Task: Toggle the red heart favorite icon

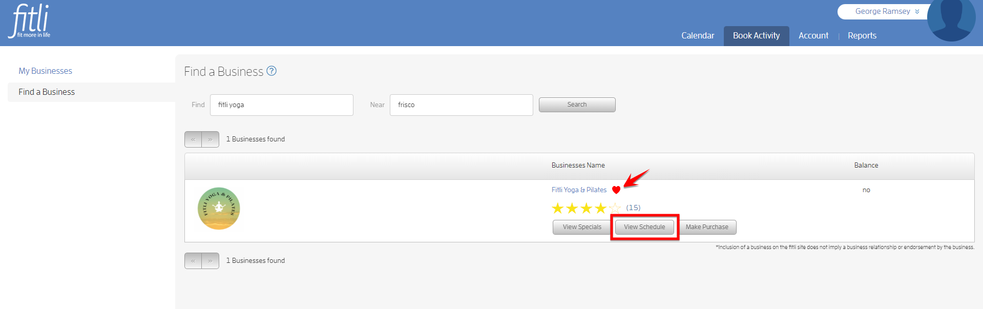Action: click(x=616, y=190)
